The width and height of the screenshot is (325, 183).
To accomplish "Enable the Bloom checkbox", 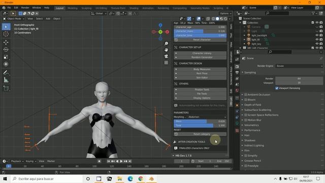I will click(x=246, y=100).
